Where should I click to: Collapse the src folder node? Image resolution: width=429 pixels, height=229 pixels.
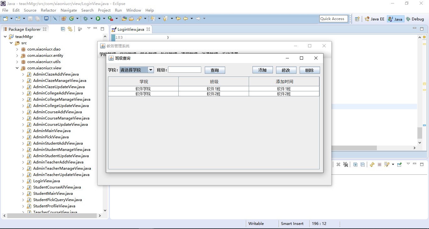point(11,43)
